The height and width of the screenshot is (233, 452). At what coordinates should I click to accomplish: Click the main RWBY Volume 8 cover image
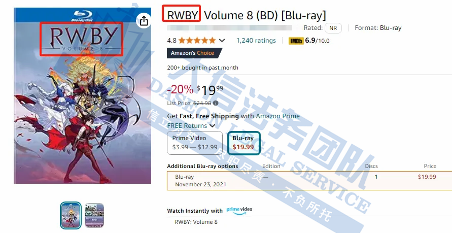(x=83, y=95)
